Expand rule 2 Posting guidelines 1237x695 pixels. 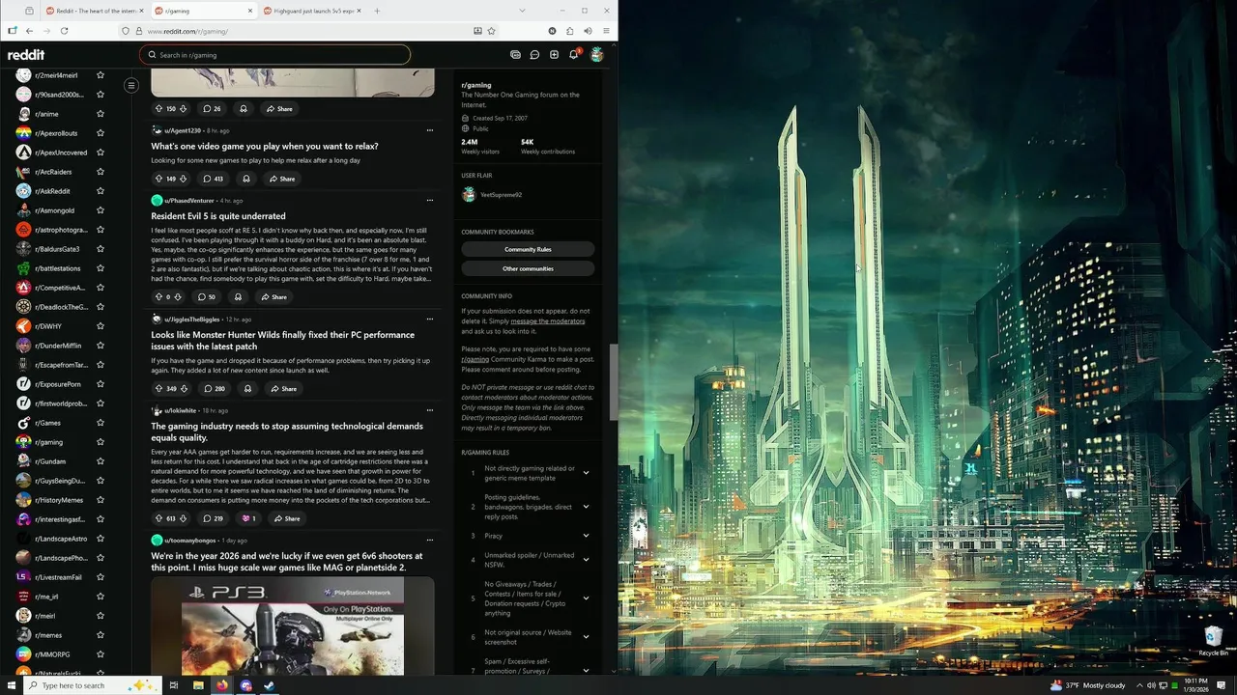(586, 507)
